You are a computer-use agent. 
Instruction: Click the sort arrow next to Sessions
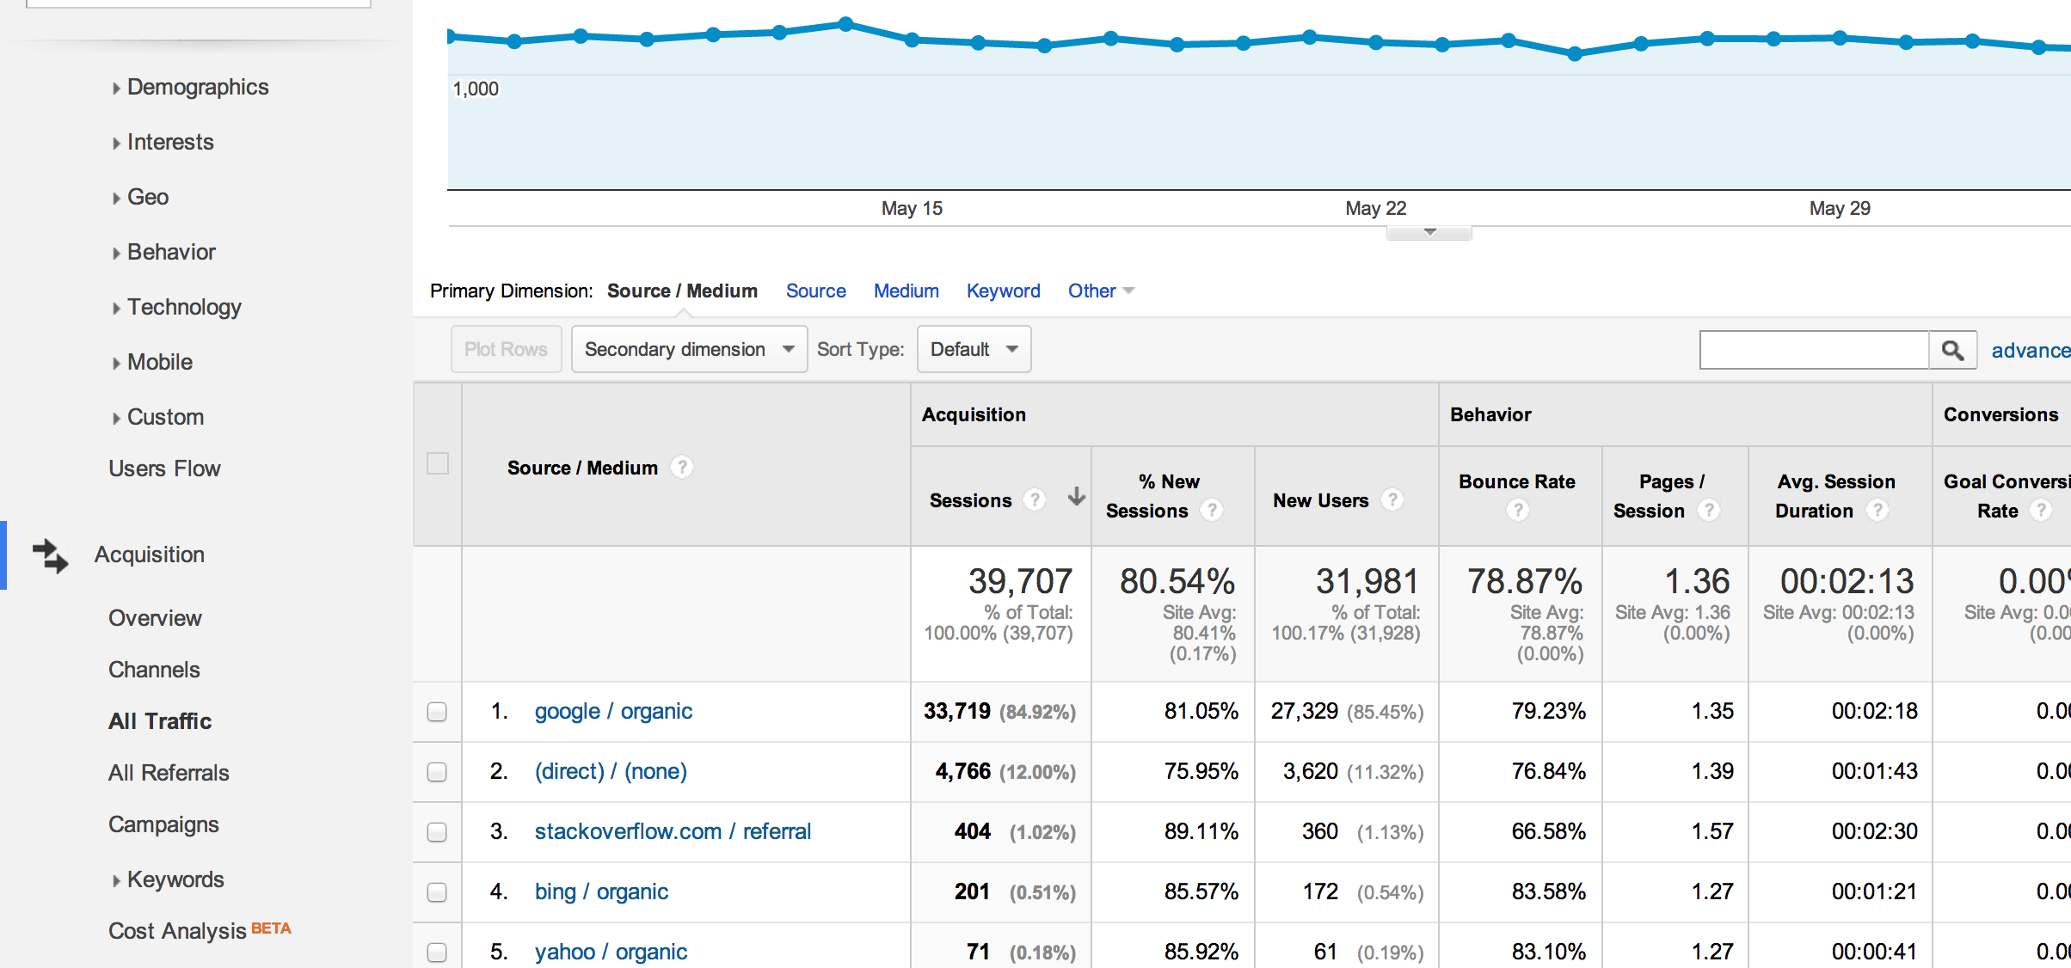point(1075,497)
